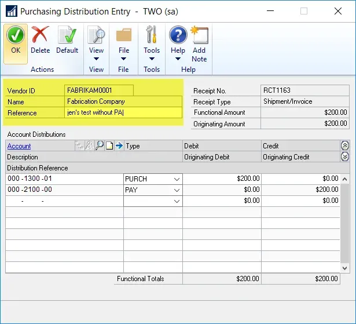
Task: Click the Default document icon
Action: click(x=67, y=41)
